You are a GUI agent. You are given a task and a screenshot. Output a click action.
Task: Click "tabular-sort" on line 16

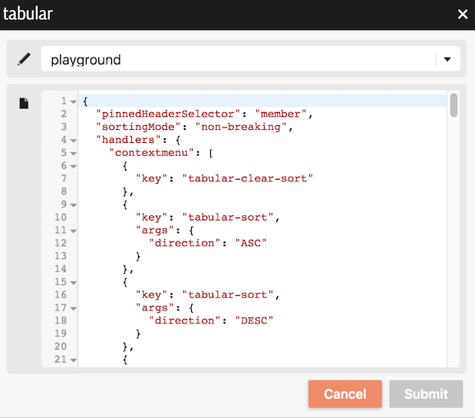tap(228, 295)
